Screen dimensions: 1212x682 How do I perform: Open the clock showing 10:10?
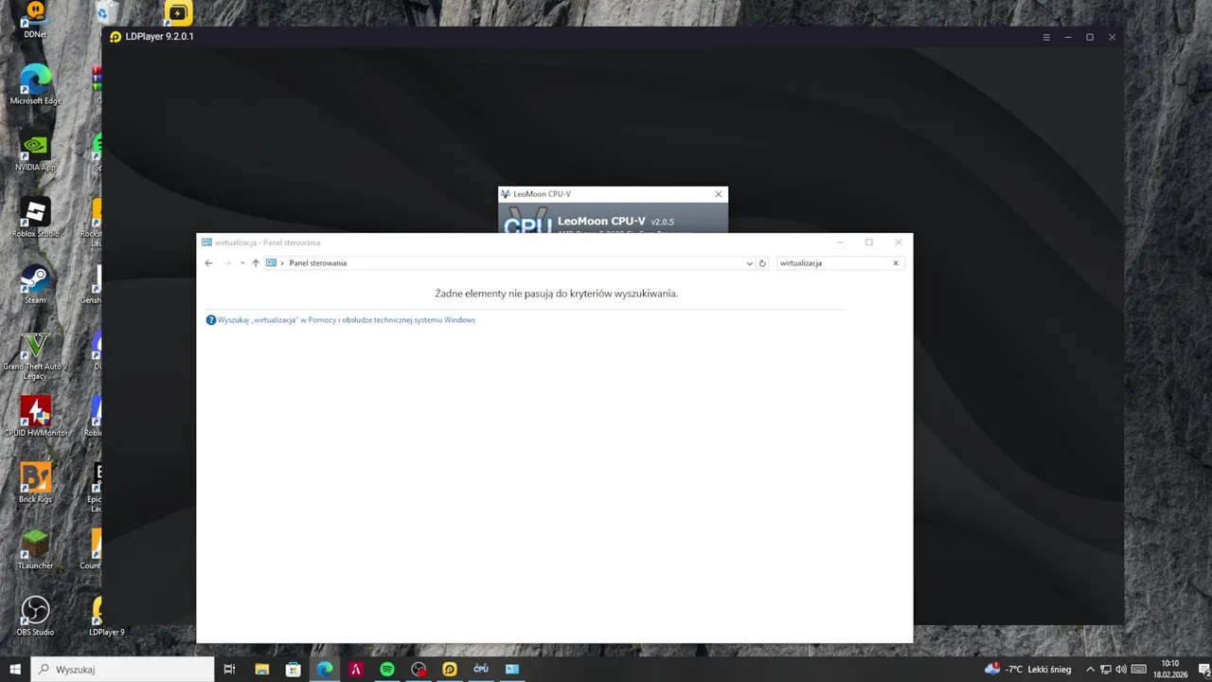tap(1170, 669)
